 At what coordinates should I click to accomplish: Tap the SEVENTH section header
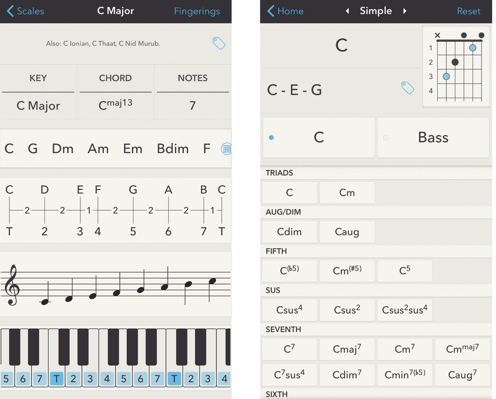(x=283, y=330)
